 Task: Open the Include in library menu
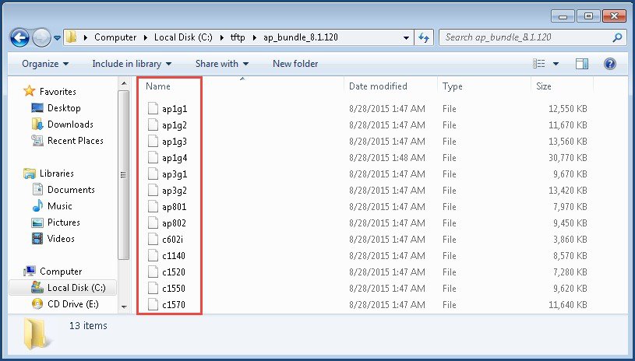132,64
